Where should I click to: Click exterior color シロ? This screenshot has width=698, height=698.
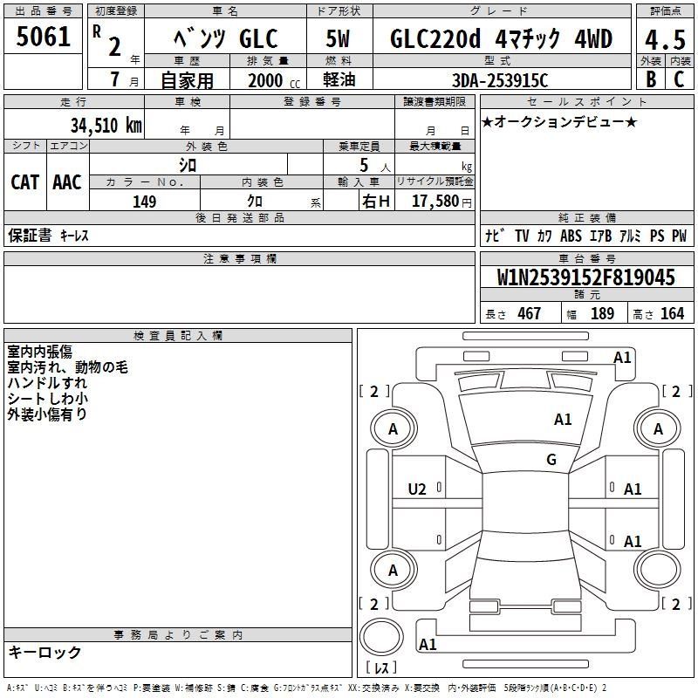click(x=188, y=165)
